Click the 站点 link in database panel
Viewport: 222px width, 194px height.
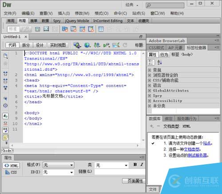pos(207,143)
